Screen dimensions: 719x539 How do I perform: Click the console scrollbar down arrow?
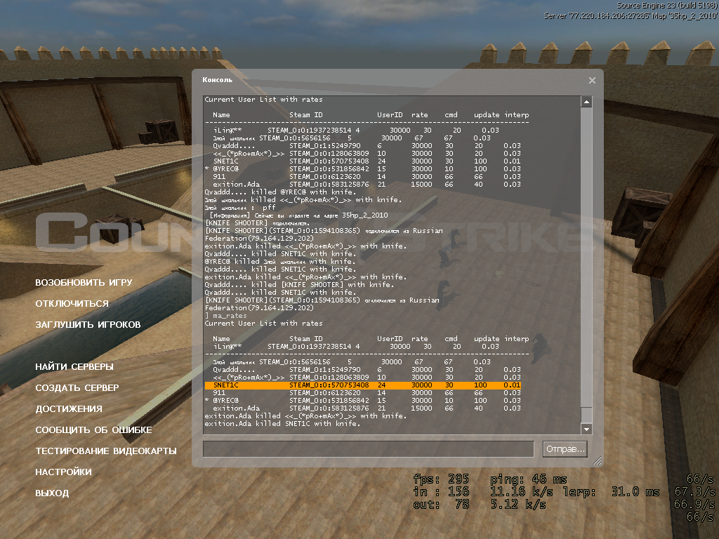pyautogui.click(x=586, y=429)
